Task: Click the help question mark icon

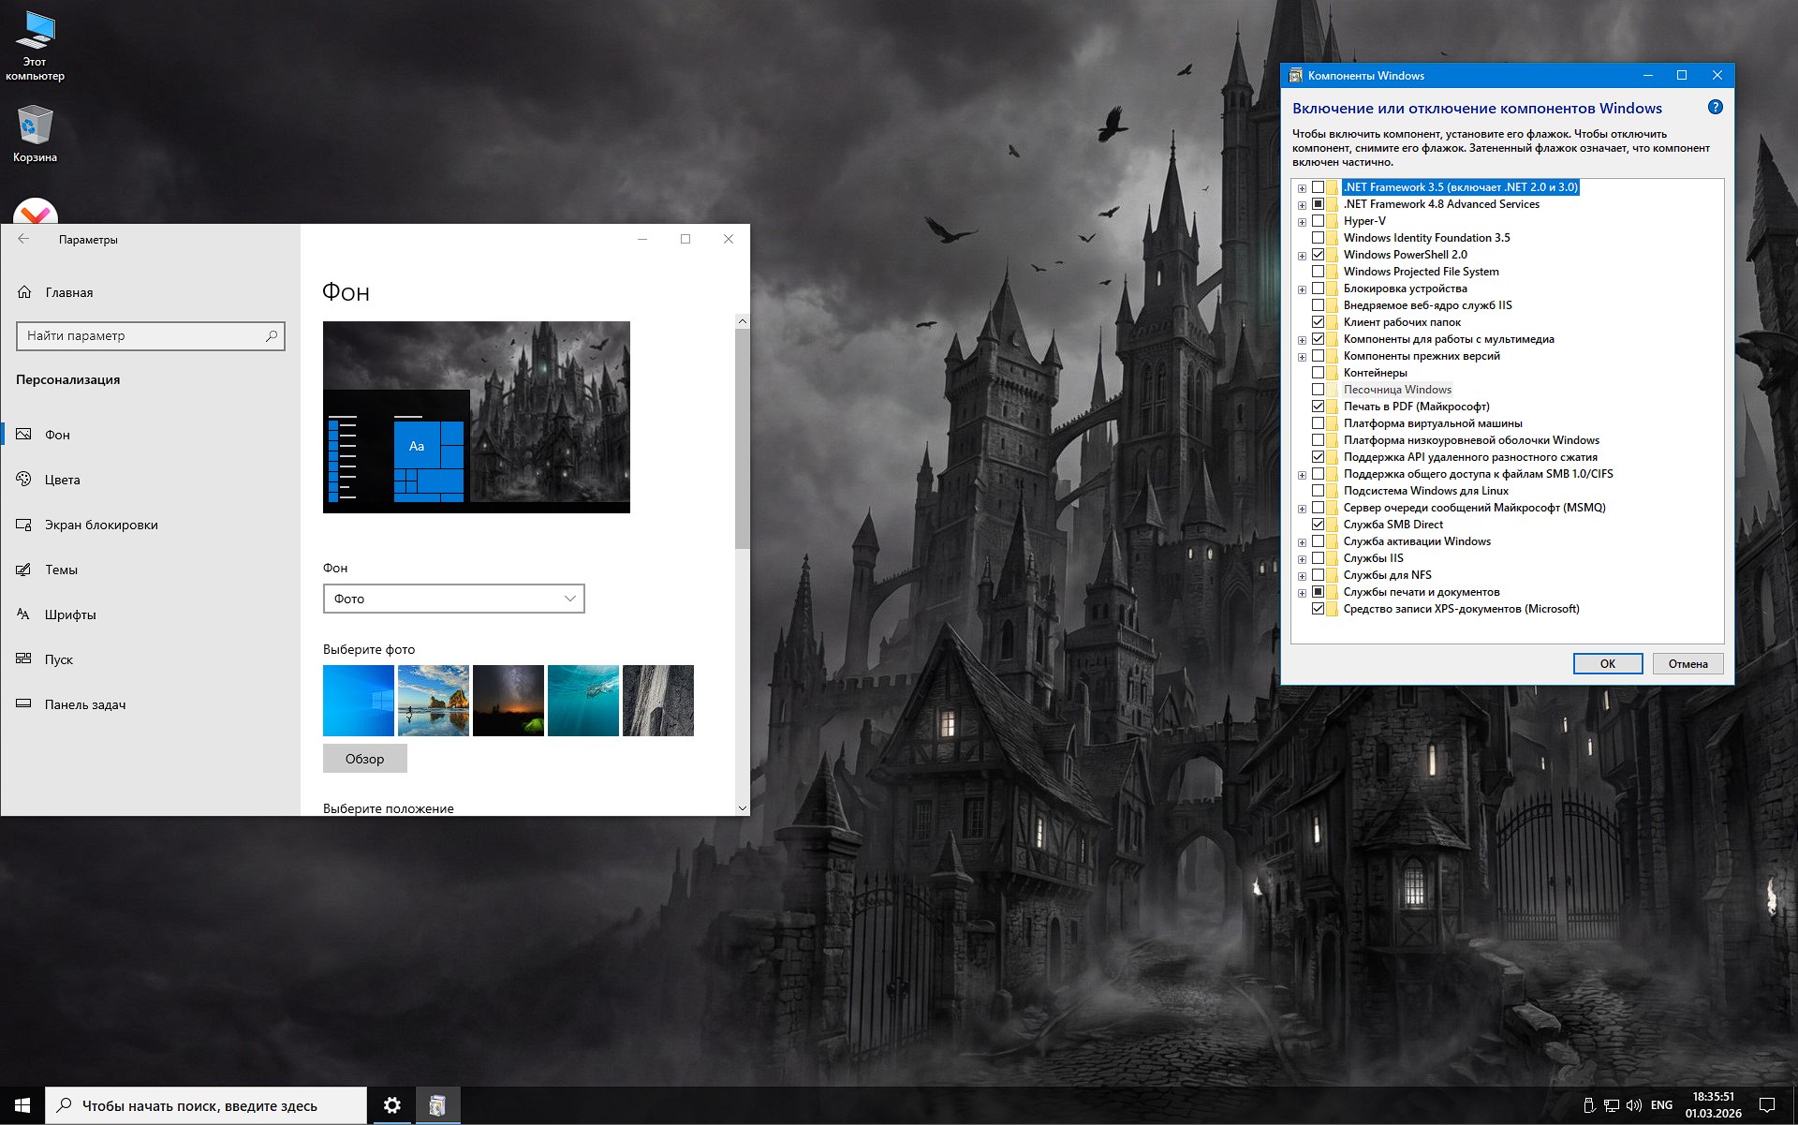Action: point(1715,108)
